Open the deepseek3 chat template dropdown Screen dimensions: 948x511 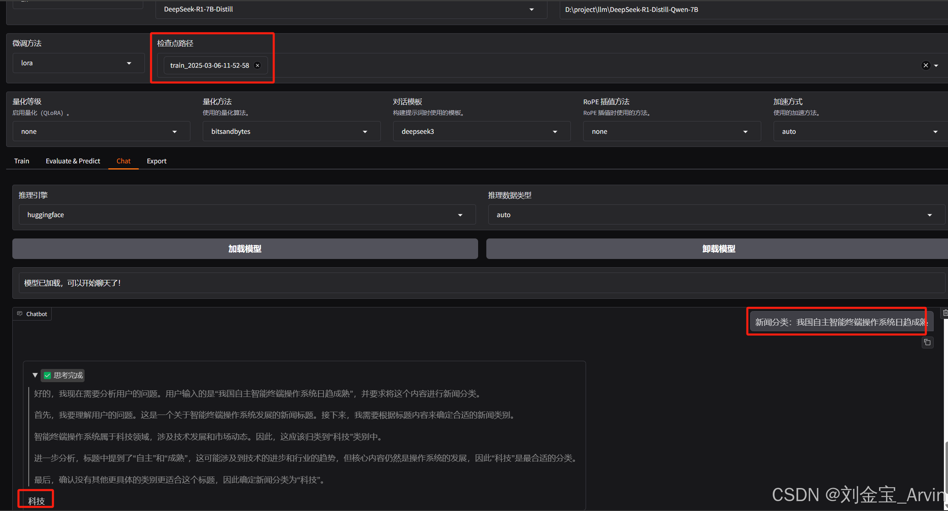tap(481, 132)
